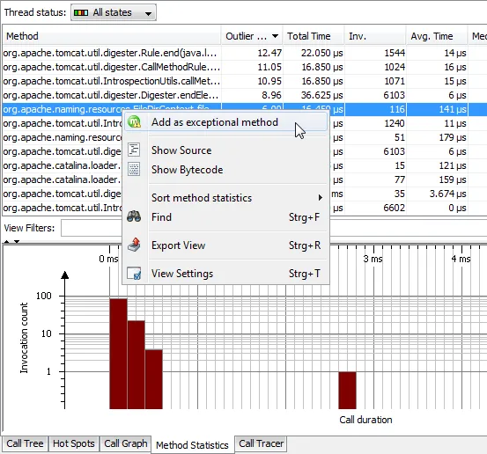487x454 pixels.
Task: Click the Outlier value 12.47
Action: coord(269,53)
